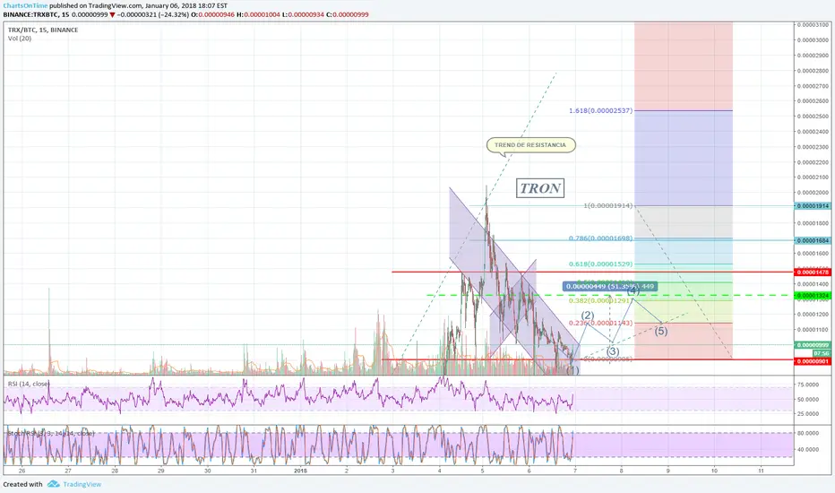Click the Stoch RSI 80.0000 axis value
Screen dimensions: 835x493
pos(808,433)
